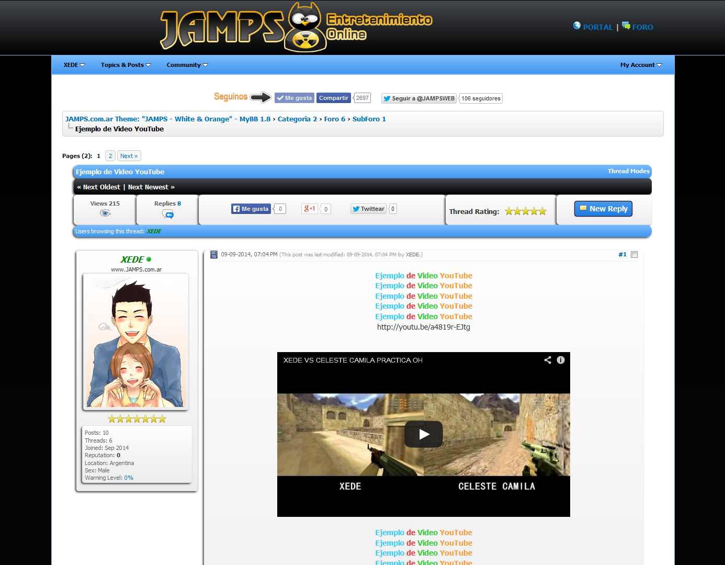The height and width of the screenshot is (565, 725).
Task: Expand the My Account menu
Action: pyautogui.click(x=641, y=65)
